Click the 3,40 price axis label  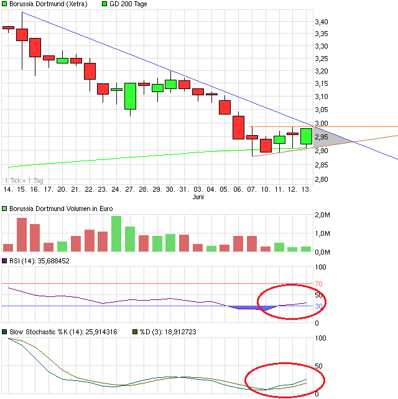tap(322, 22)
